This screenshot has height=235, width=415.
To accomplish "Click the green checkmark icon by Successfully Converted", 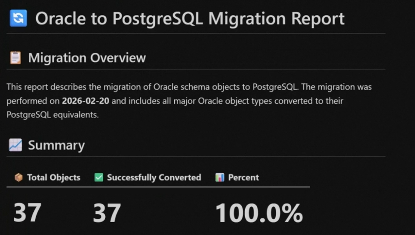I will 99,177.
